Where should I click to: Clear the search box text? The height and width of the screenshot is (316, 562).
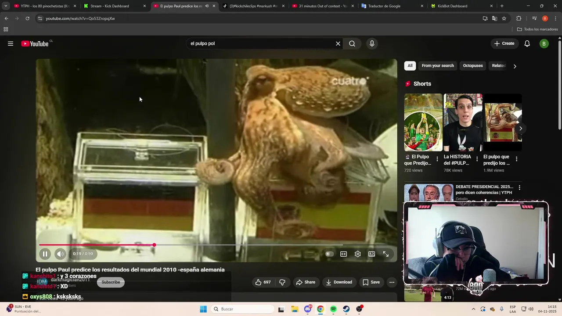(338, 43)
